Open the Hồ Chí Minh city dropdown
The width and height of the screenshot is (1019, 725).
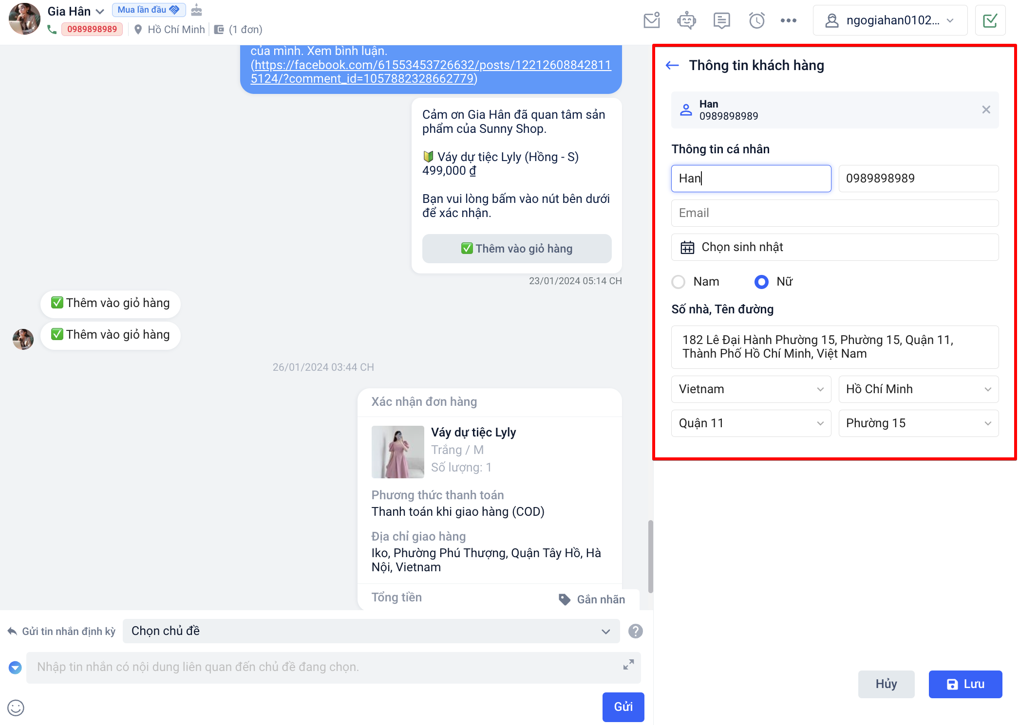coord(918,389)
